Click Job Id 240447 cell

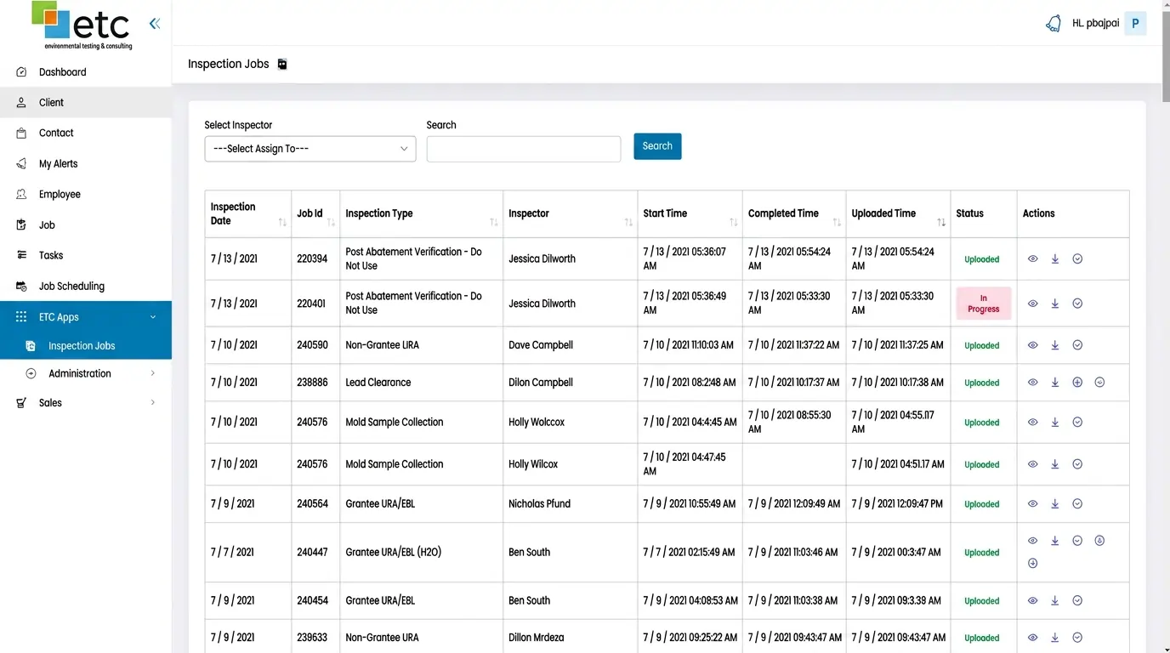(312, 553)
